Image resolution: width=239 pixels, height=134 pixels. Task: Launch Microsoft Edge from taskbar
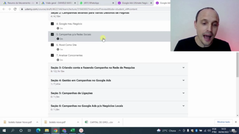(38, 131)
